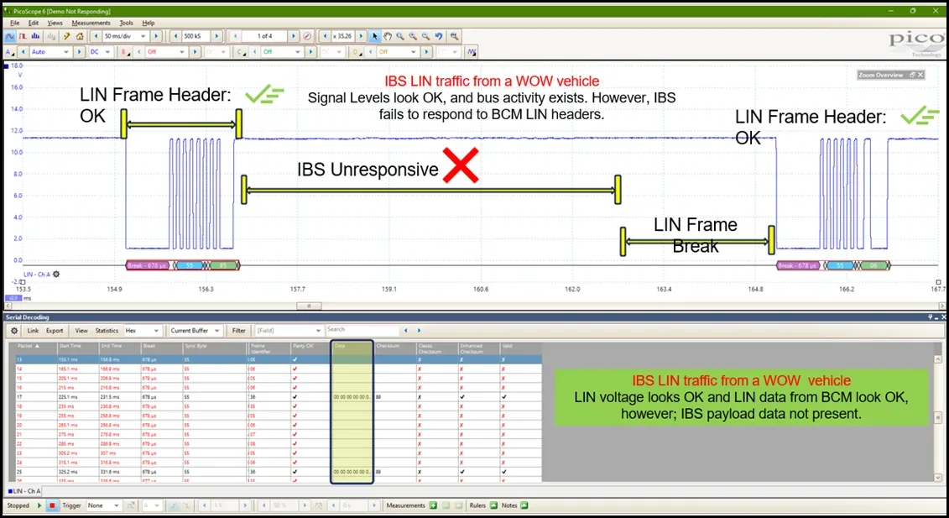Open serial decoding settings gear
Screen dimensions: 949x518
(14, 331)
